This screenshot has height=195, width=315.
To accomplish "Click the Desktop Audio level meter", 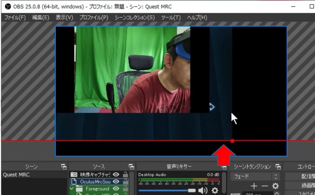I will [179, 179].
